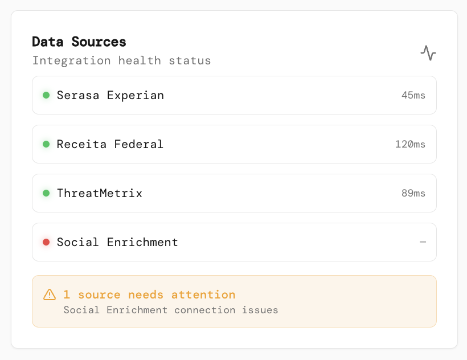Click the red status dot for Social Enrichment
Image resolution: width=467 pixels, height=360 pixels.
[x=46, y=242]
